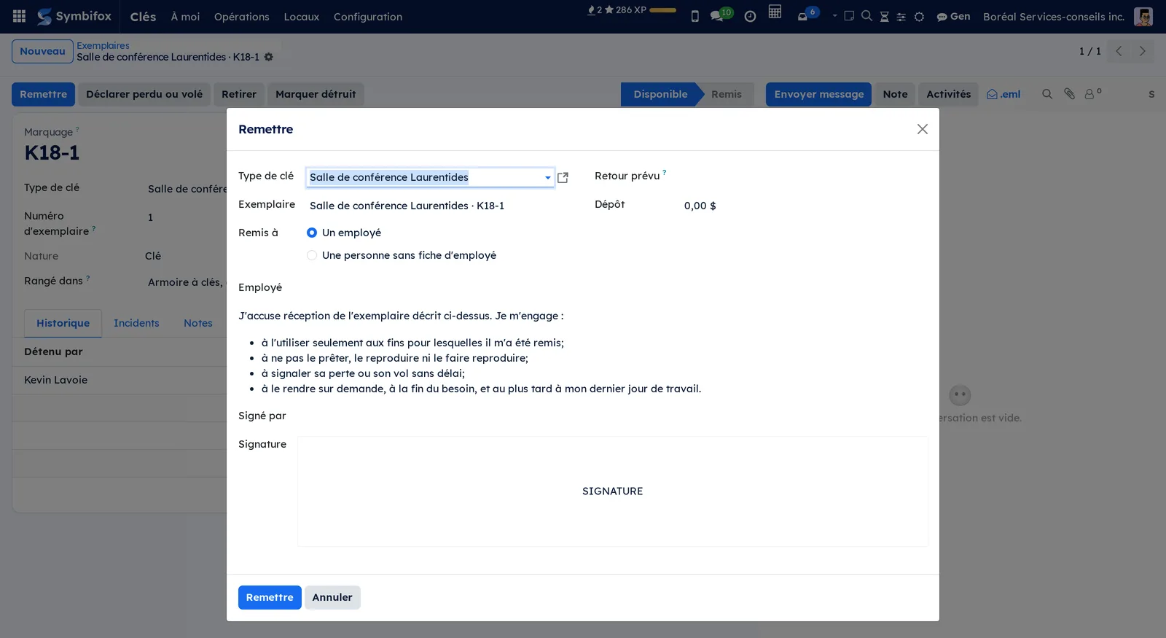Expand the small caret dropdown in top bar
The image size is (1166, 638).
pyautogui.click(x=834, y=16)
